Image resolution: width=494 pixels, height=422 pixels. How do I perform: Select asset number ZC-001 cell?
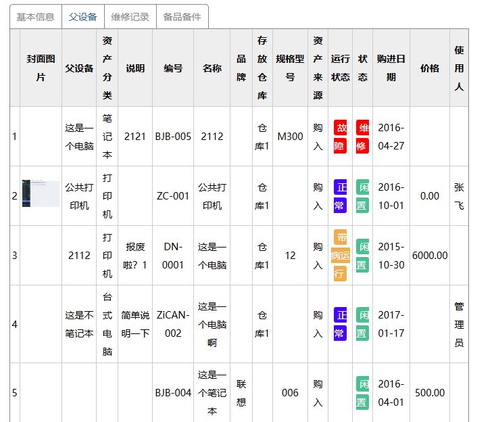(173, 196)
